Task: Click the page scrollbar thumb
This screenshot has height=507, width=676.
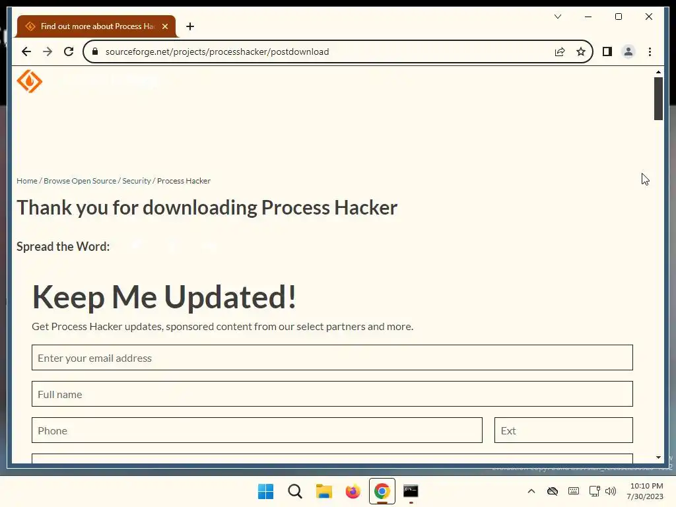Action: [x=658, y=98]
